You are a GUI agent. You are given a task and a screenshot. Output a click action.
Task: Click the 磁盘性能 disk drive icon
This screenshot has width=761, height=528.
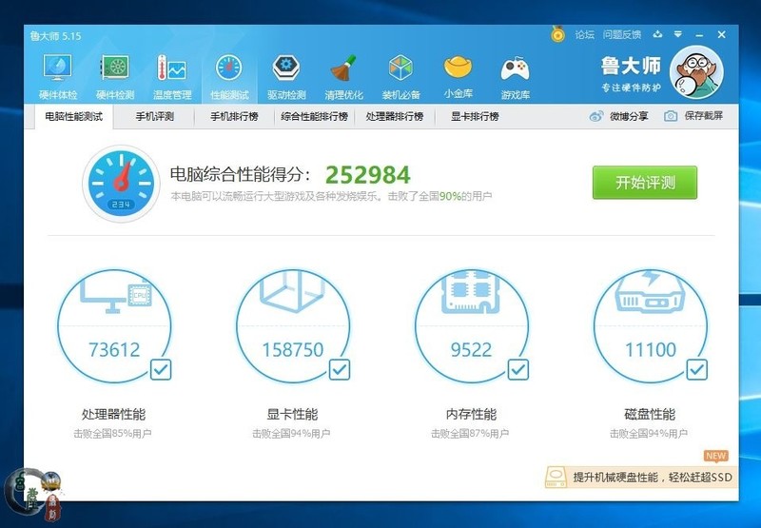[650, 291]
